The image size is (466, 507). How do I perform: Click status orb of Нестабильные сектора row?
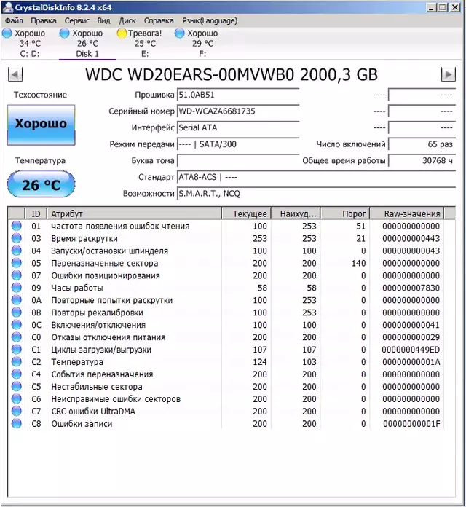(x=17, y=386)
